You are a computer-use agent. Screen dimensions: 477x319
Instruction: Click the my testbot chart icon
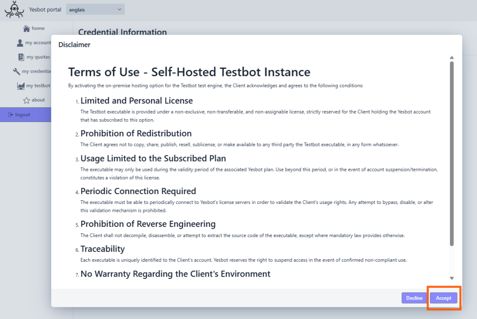20,86
